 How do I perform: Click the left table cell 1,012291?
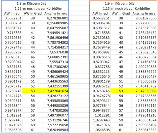pos(12,115)
